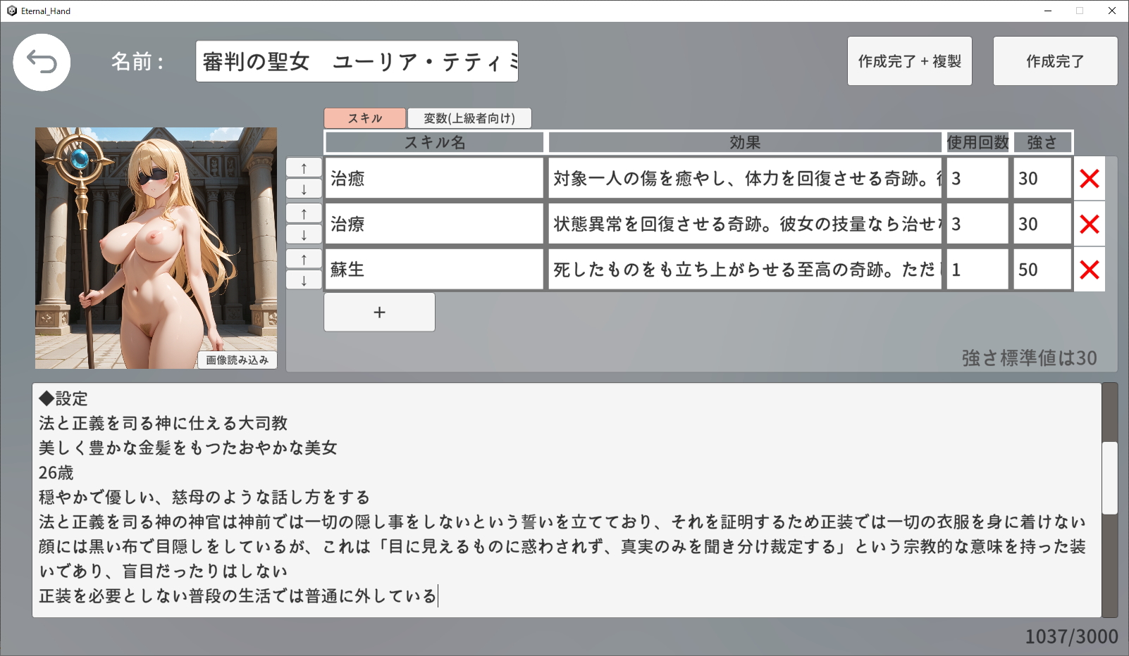This screenshot has width=1129, height=656.
Task: Remove the 蘇生 skill row
Action: point(1089,270)
